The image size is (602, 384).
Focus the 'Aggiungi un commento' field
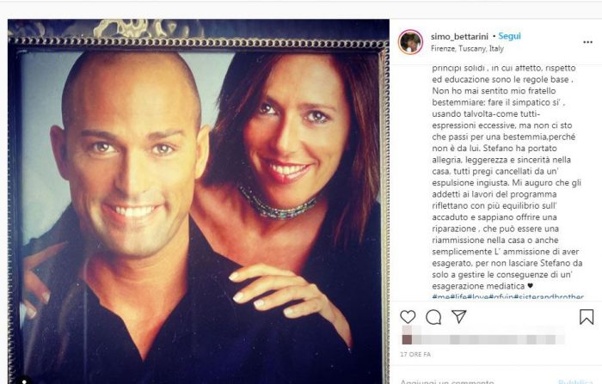click(447, 381)
